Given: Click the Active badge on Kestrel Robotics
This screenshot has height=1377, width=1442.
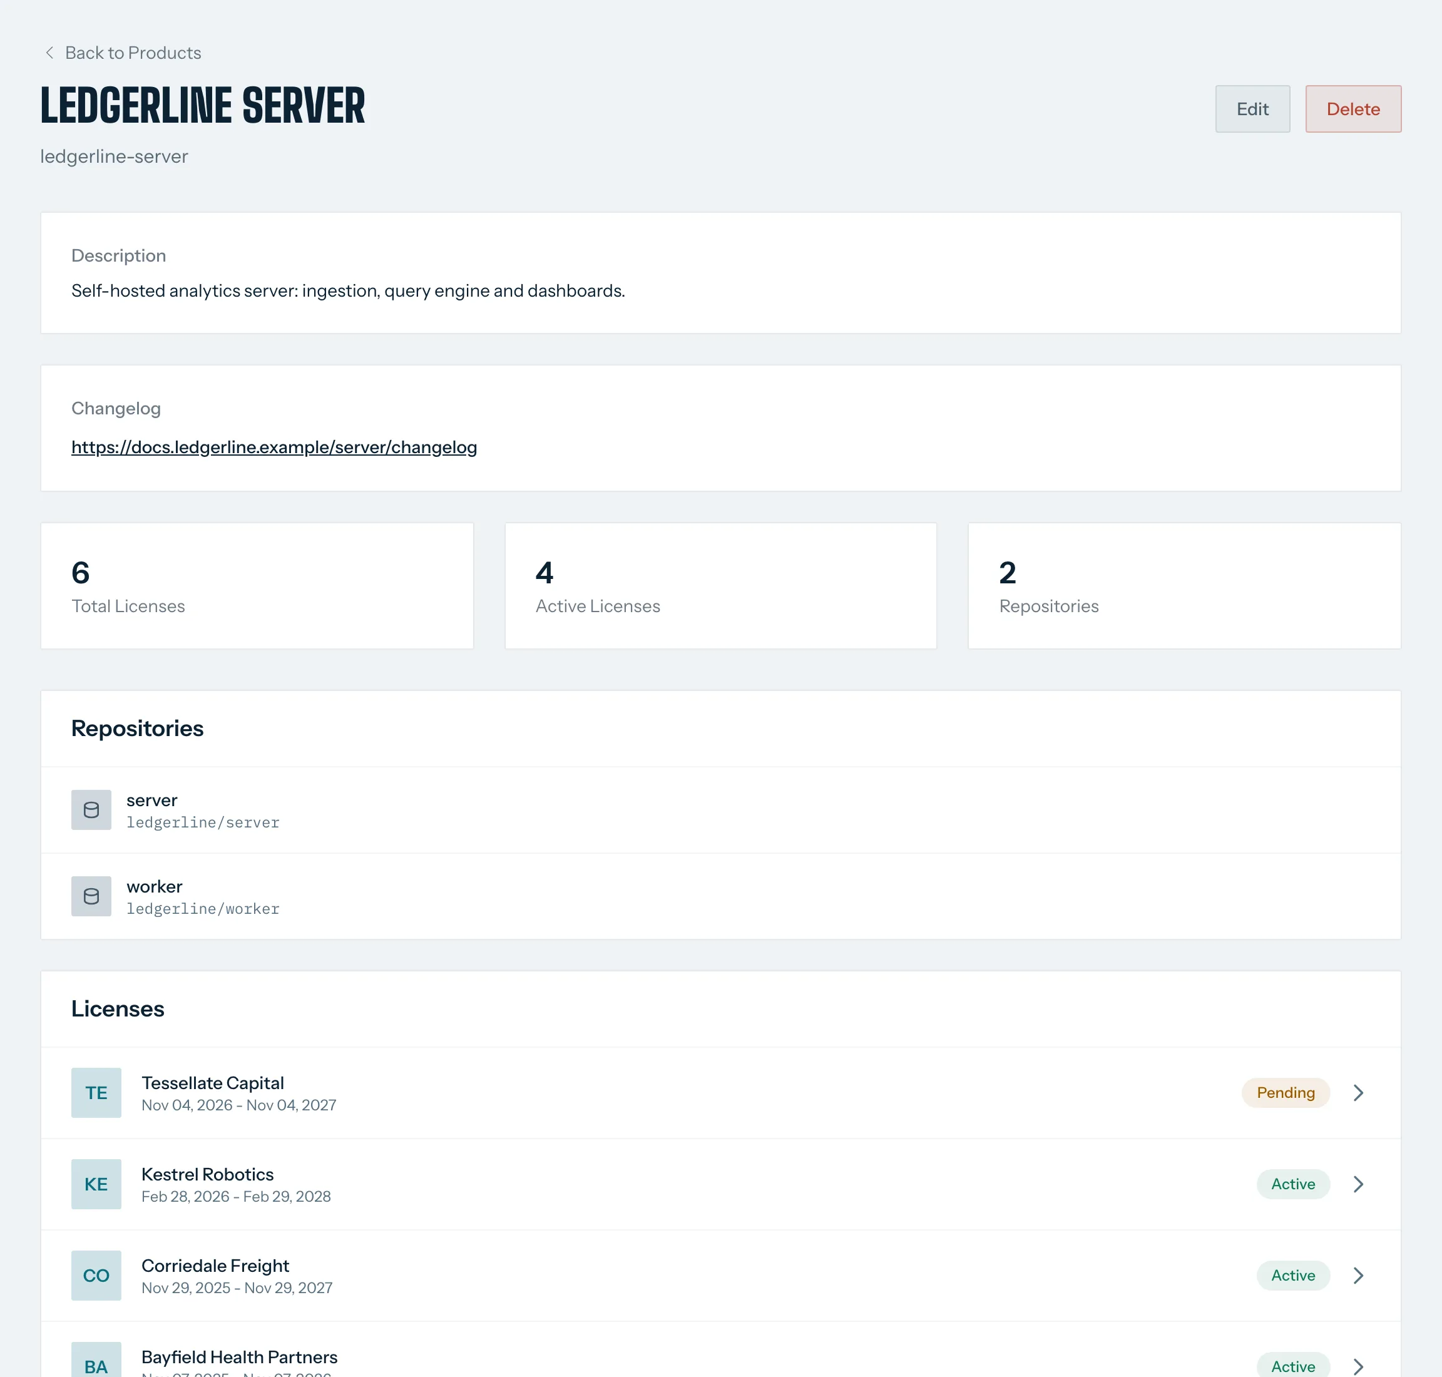Looking at the screenshot, I should 1292,1184.
